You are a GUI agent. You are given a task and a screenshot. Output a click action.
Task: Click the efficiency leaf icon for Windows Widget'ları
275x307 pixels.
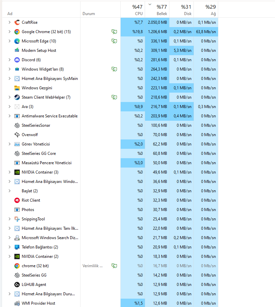[x=114, y=69]
